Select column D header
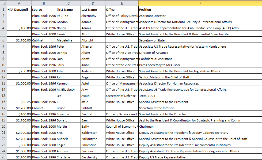This screenshot has width=262, height=160. pyautogui.click(x=93, y=3)
